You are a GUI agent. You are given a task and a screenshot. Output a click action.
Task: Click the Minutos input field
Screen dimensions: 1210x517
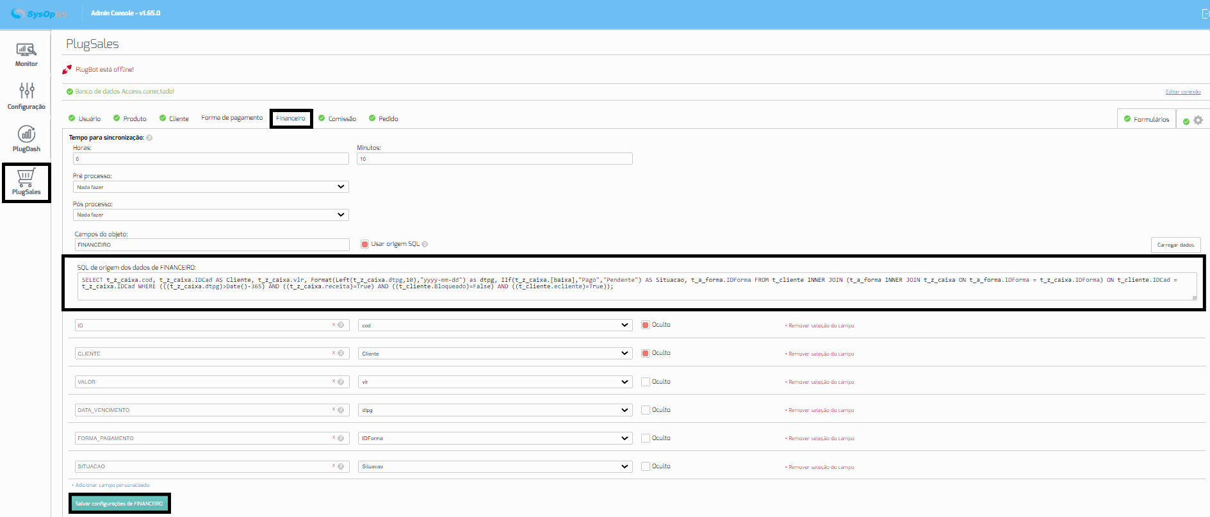[495, 159]
